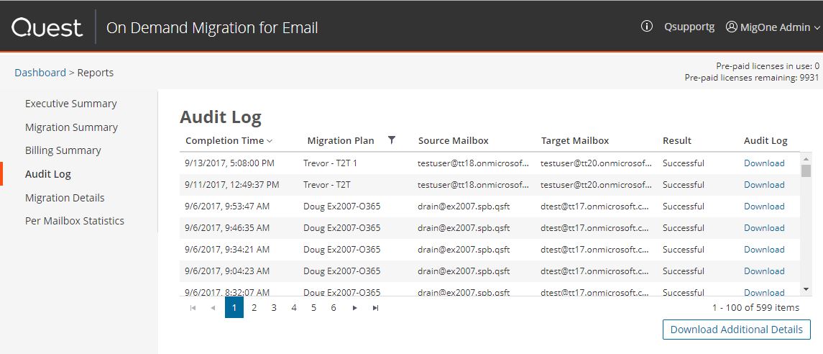Download audit log for Trevor - T2T 1

[x=764, y=163]
